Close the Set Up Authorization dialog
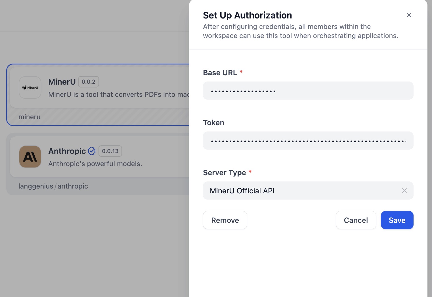This screenshot has width=432, height=297. pos(409,15)
